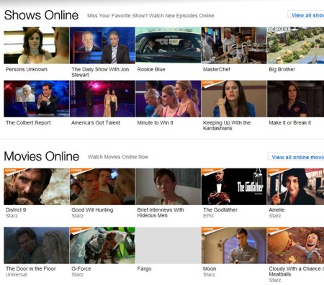Screen dimensions: 324x285
Task: Click the Amelie title link
Action: point(276,209)
